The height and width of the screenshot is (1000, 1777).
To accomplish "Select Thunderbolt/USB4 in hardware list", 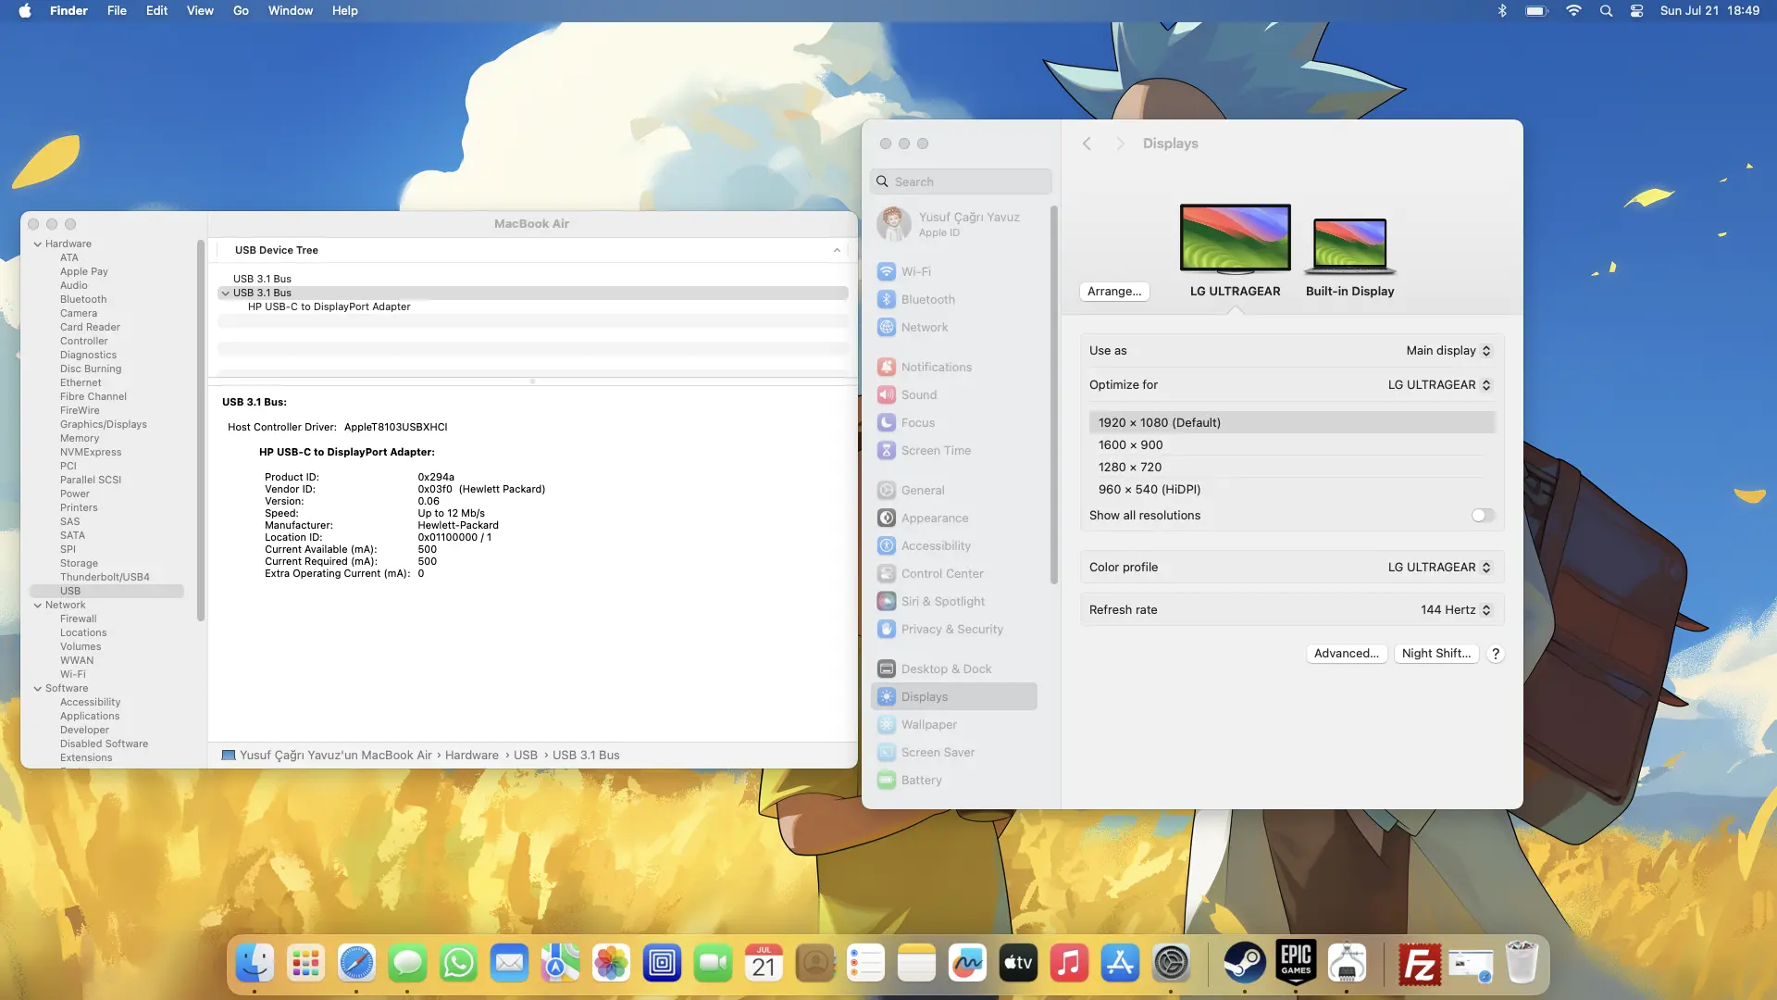I will [x=105, y=578].
